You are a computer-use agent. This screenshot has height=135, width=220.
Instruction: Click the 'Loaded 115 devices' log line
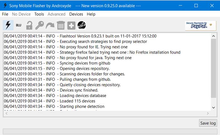click(x=49, y=101)
